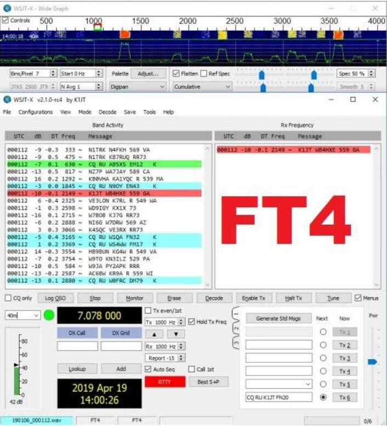This screenshot has height=426, width=387.
Task: Click the WSJT-X globe icon in title bar
Action: 7,100
